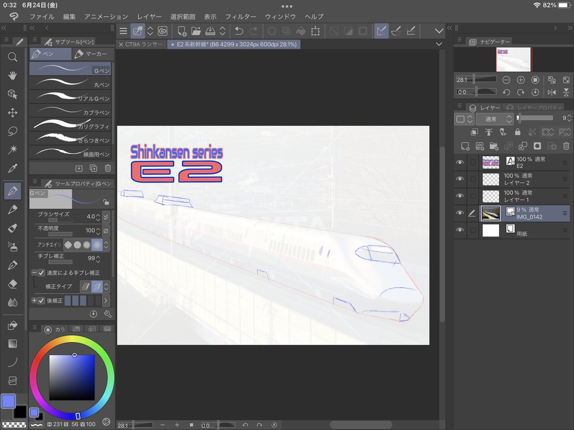Open the palette color dropdown in Layer panel
The width and height of the screenshot is (574, 430).
[464, 118]
